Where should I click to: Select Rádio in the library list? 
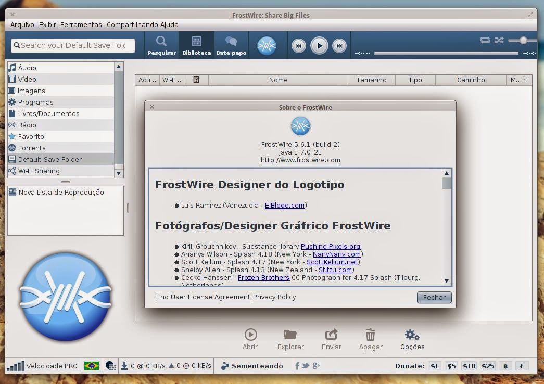tap(61, 125)
